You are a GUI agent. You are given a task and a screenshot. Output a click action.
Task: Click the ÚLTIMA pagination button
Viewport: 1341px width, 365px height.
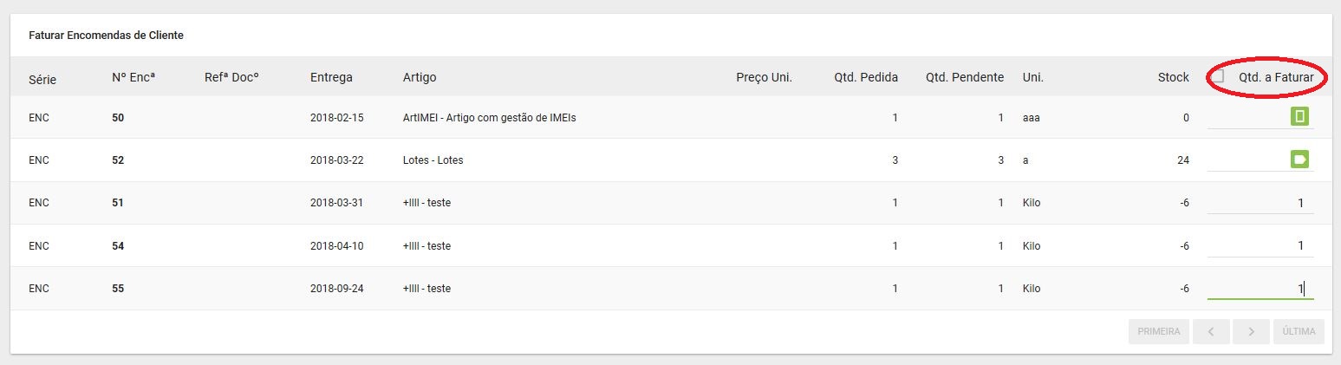point(1299,331)
